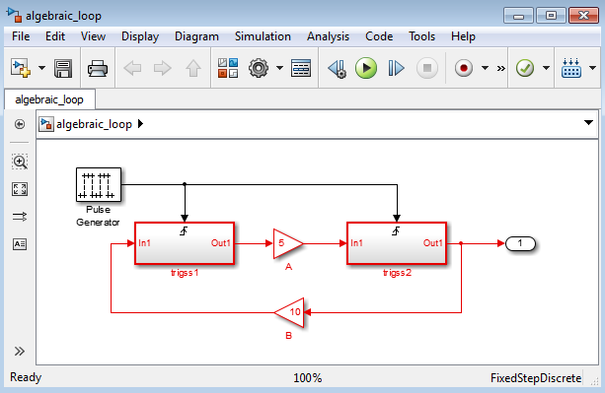Expand the Model Advisor checkmark dropdown
Screen dimensions: 605x393
tap(546, 68)
